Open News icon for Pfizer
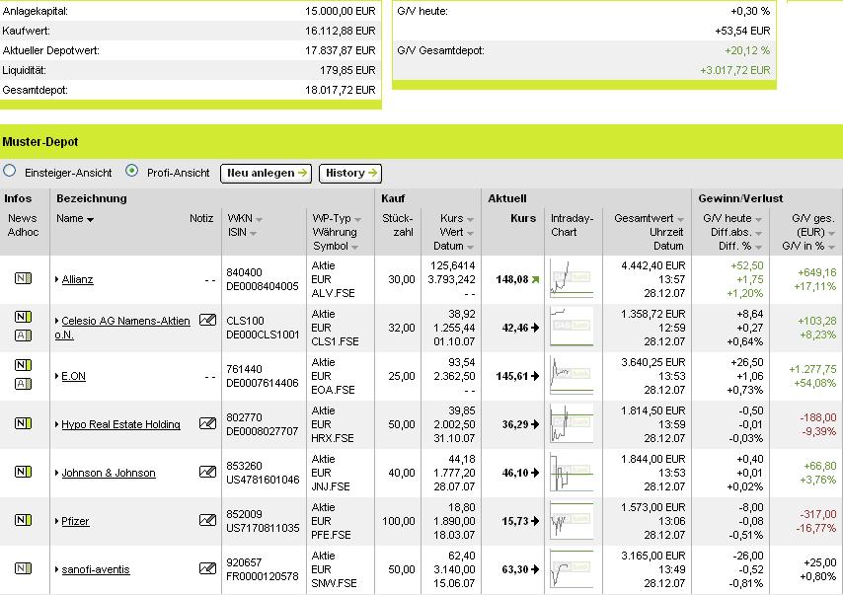This screenshot has height=595, width=843. (x=23, y=520)
